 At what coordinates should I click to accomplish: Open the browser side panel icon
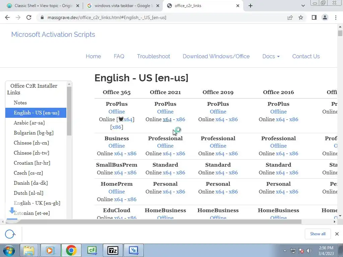tap(314, 17)
